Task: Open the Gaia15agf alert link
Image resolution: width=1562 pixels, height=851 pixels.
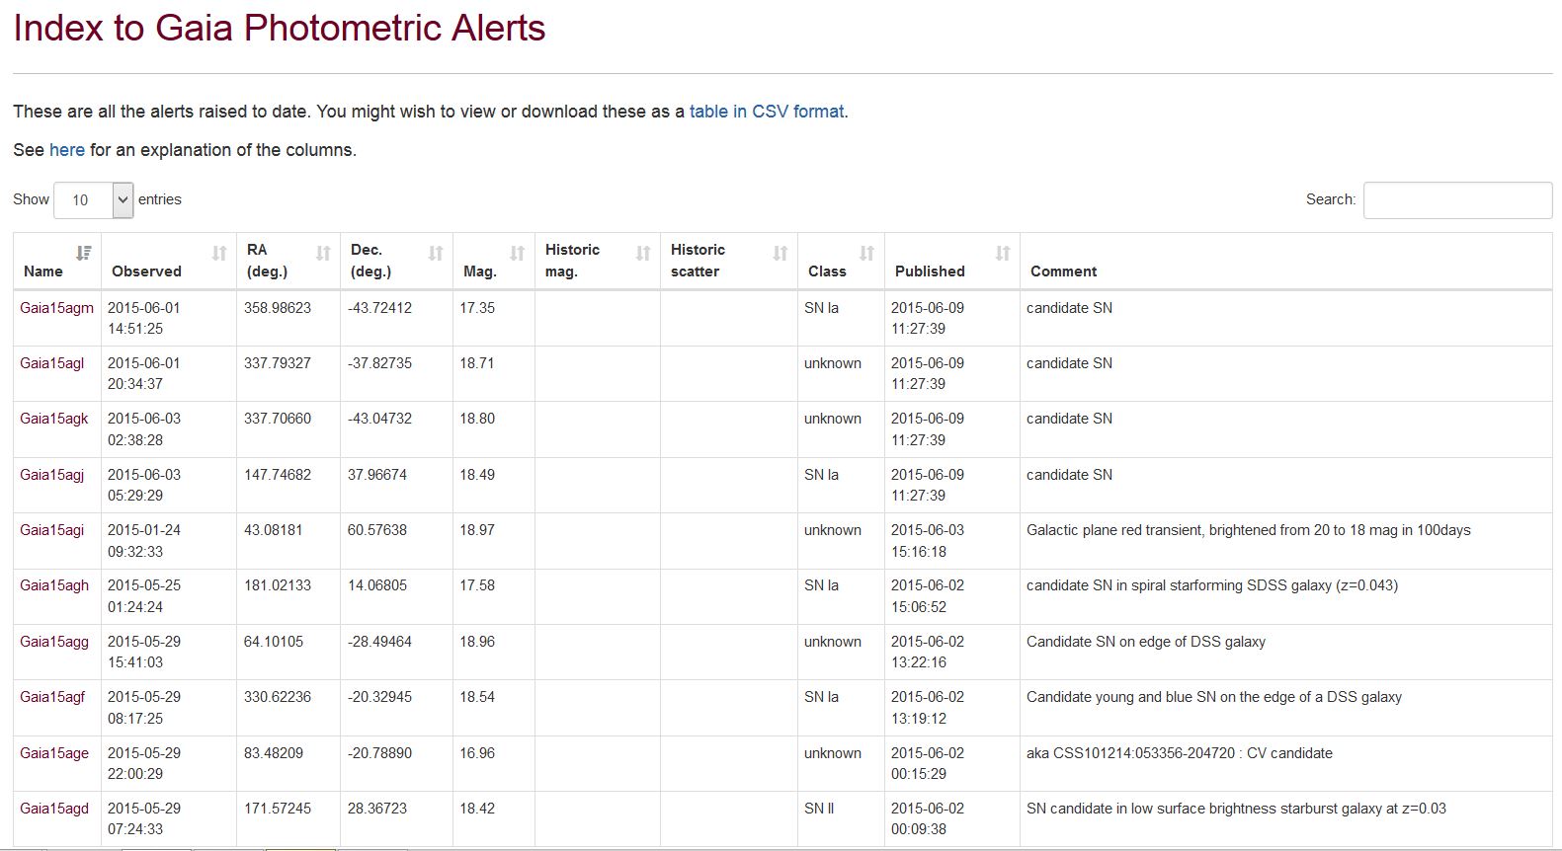Action: 52,697
